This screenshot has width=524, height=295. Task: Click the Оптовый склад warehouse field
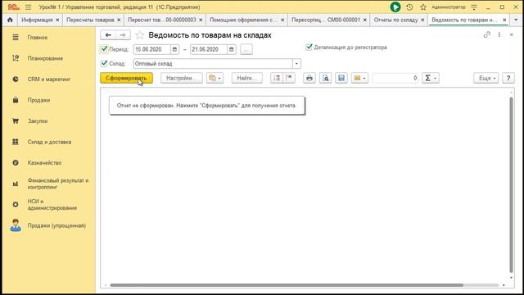pos(213,64)
